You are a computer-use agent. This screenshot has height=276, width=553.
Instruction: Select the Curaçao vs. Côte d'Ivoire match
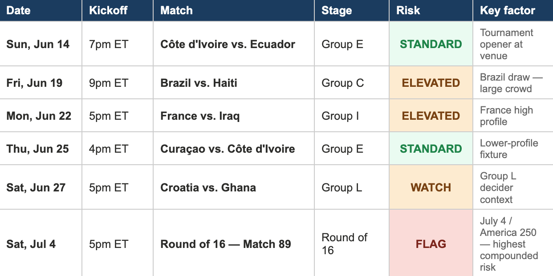[228, 149]
